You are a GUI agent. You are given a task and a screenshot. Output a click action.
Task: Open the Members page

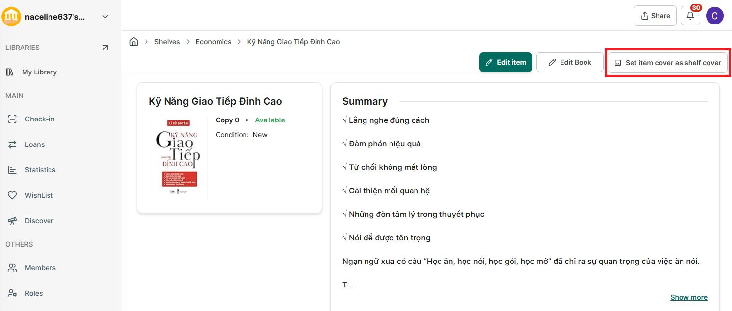pyautogui.click(x=40, y=268)
